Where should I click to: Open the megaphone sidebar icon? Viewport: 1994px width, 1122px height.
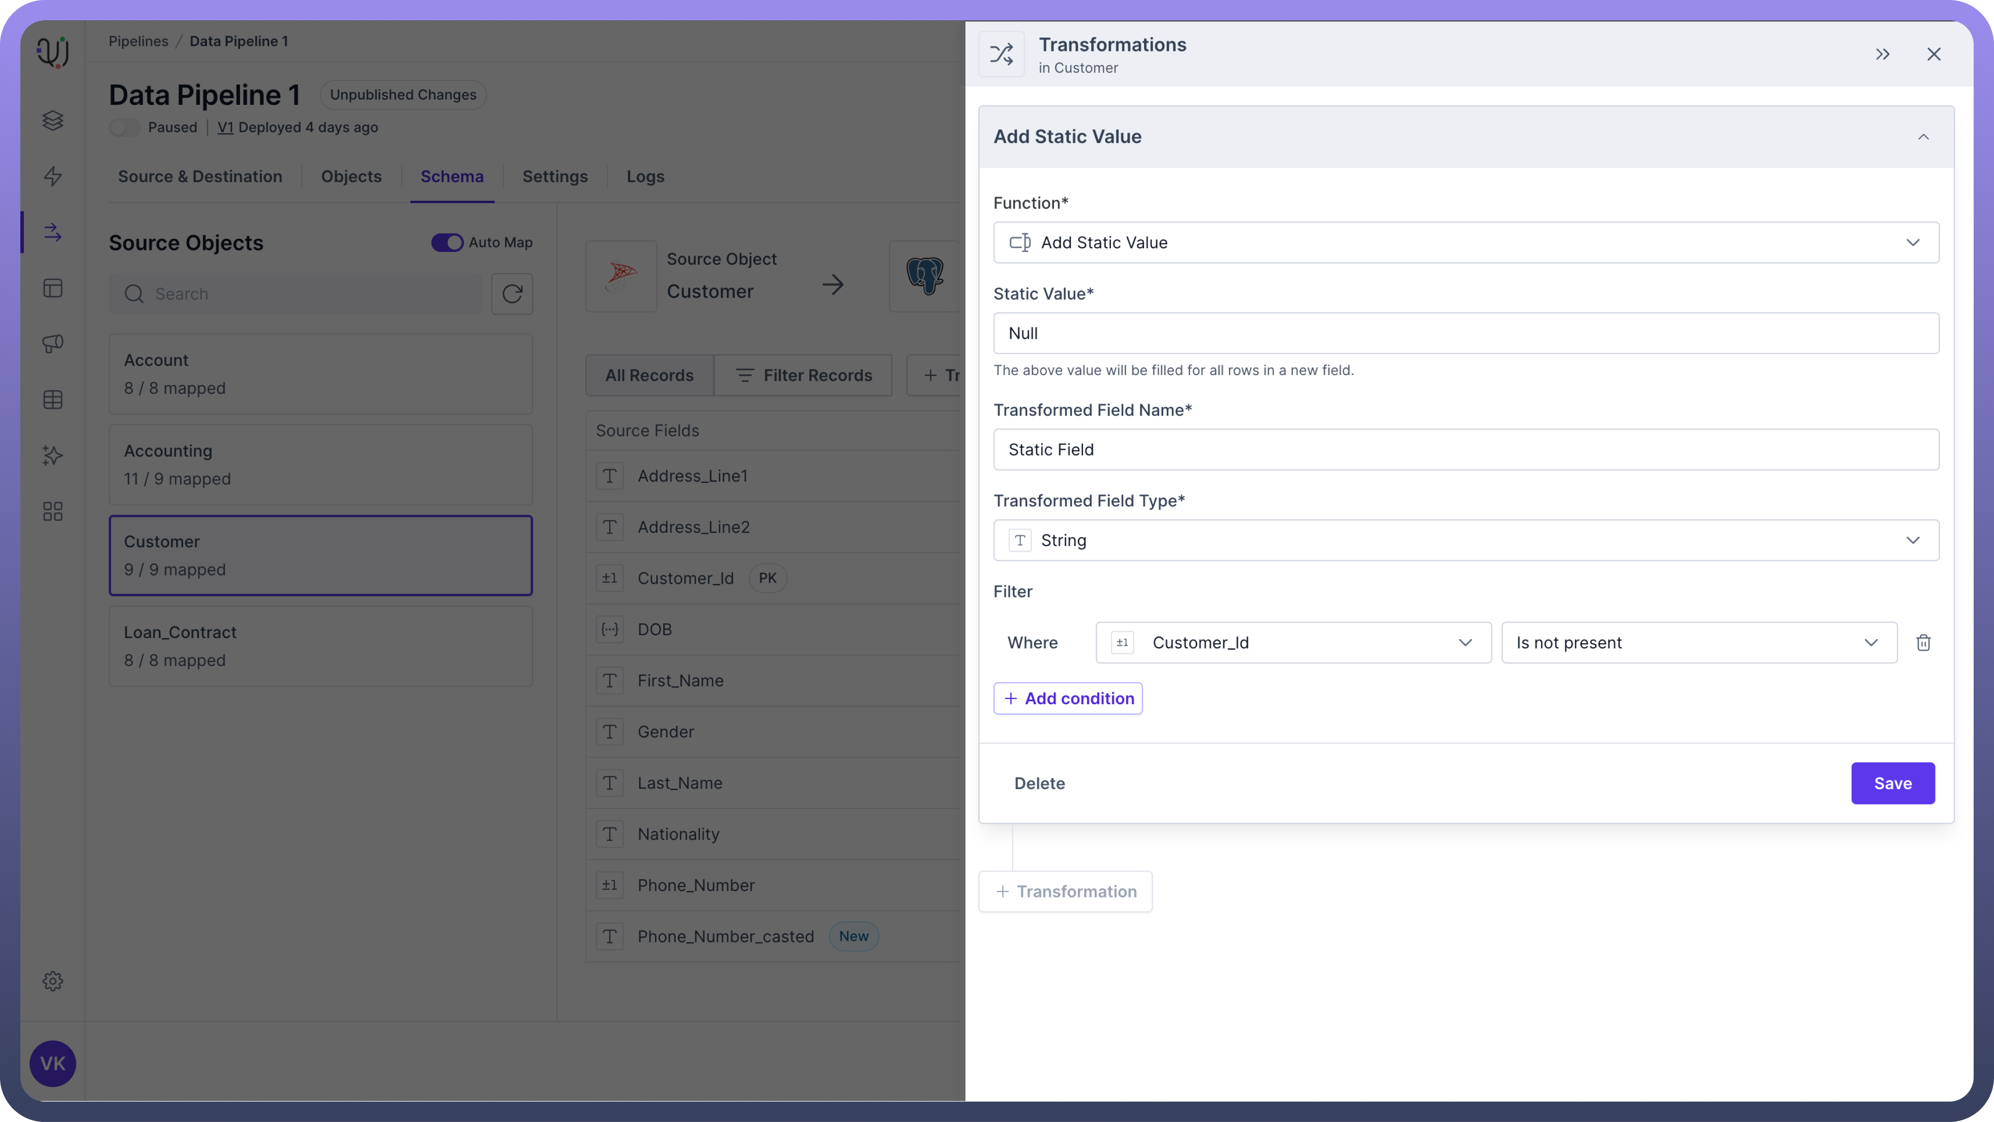tap(52, 344)
